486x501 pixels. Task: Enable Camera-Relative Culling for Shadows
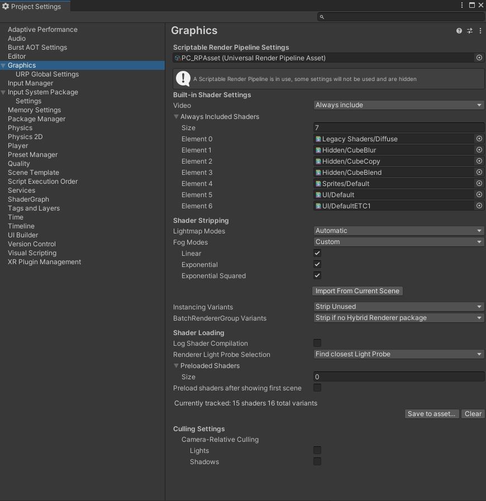pyautogui.click(x=317, y=461)
